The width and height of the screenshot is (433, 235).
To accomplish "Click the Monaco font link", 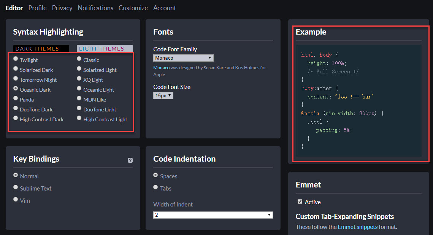I will [161, 68].
